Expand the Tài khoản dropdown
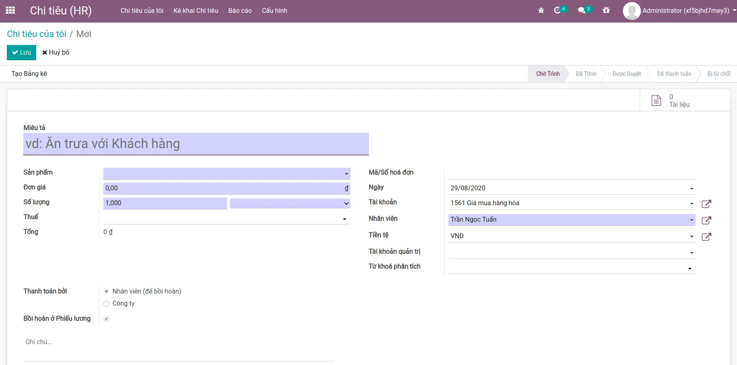This screenshot has width=737, height=365. click(692, 204)
